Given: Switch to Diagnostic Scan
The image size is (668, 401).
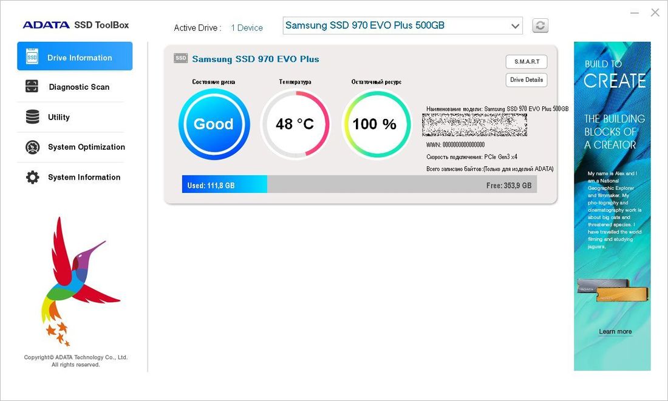Looking at the screenshot, I should (x=75, y=87).
